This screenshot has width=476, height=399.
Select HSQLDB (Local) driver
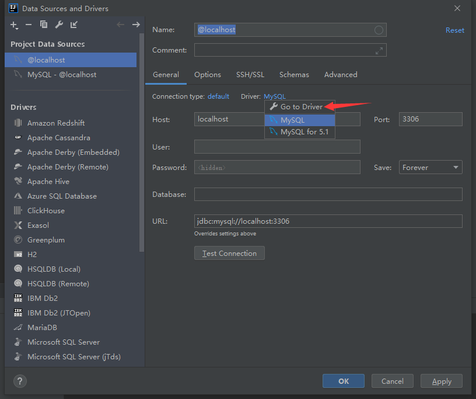(x=71, y=269)
